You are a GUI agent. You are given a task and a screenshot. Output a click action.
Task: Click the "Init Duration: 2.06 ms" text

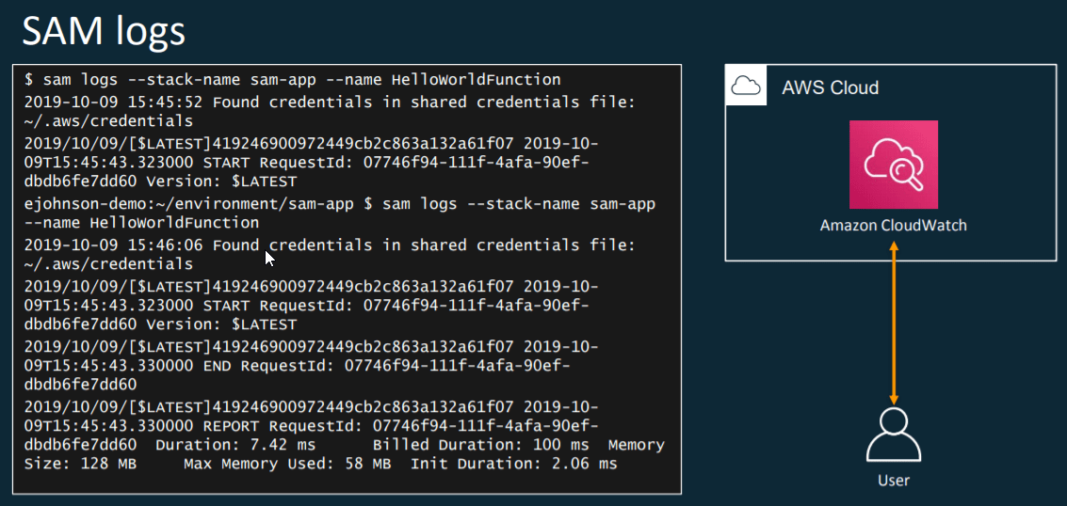pyautogui.click(x=513, y=465)
